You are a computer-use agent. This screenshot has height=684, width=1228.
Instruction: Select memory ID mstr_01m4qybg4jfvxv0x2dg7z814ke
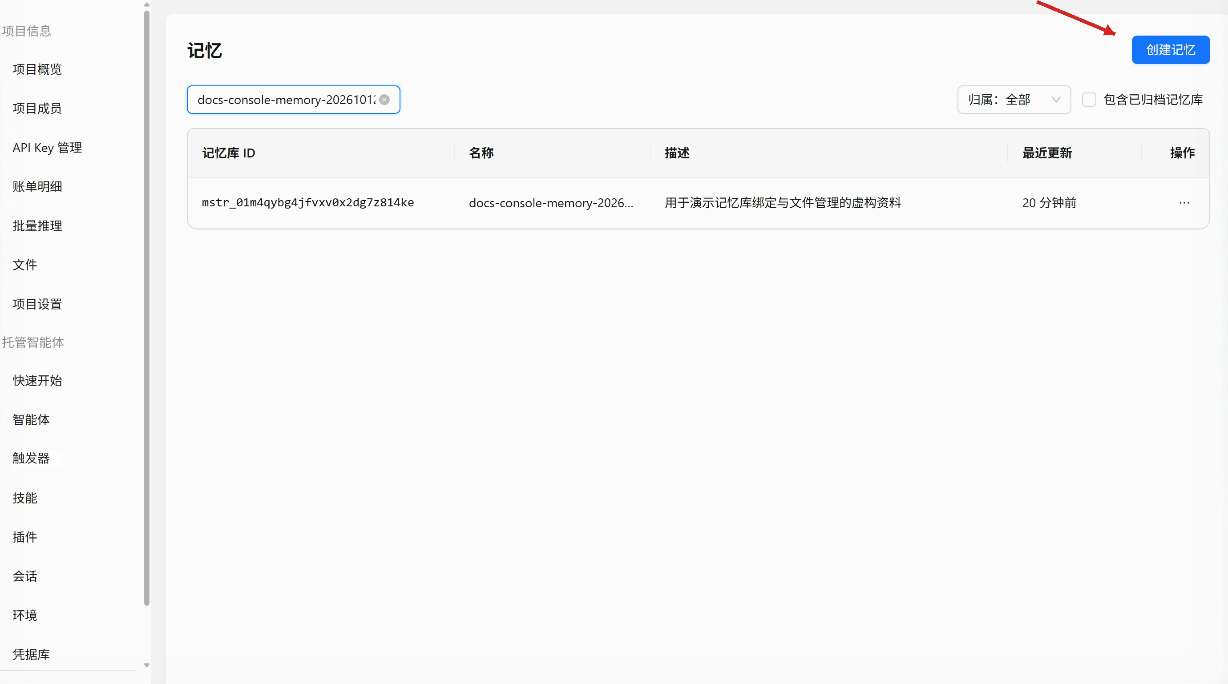pyautogui.click(x=308, y=203)
